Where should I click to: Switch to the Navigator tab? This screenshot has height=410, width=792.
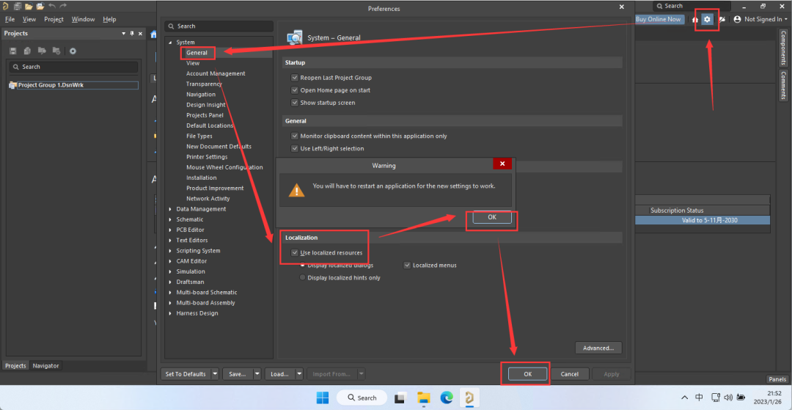coord(45,365)
